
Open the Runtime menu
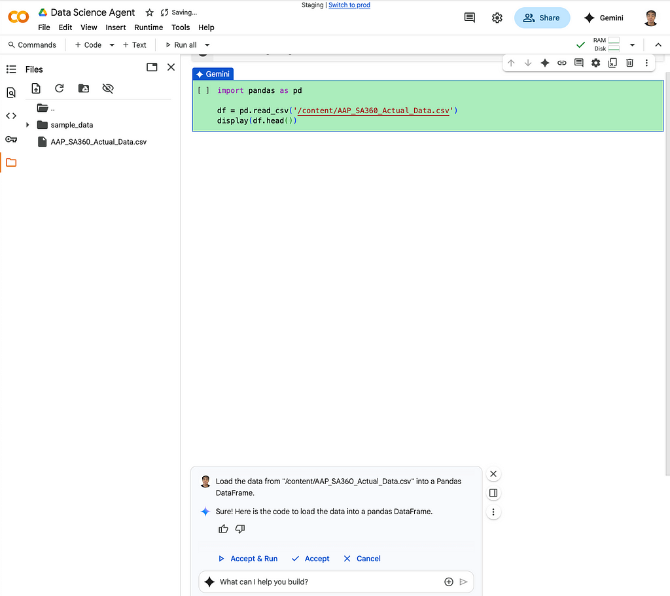pyautogui.click(x=149, y=27)
